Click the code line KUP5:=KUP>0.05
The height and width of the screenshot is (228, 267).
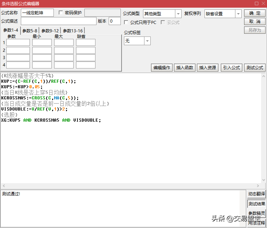tap(22, 87)
